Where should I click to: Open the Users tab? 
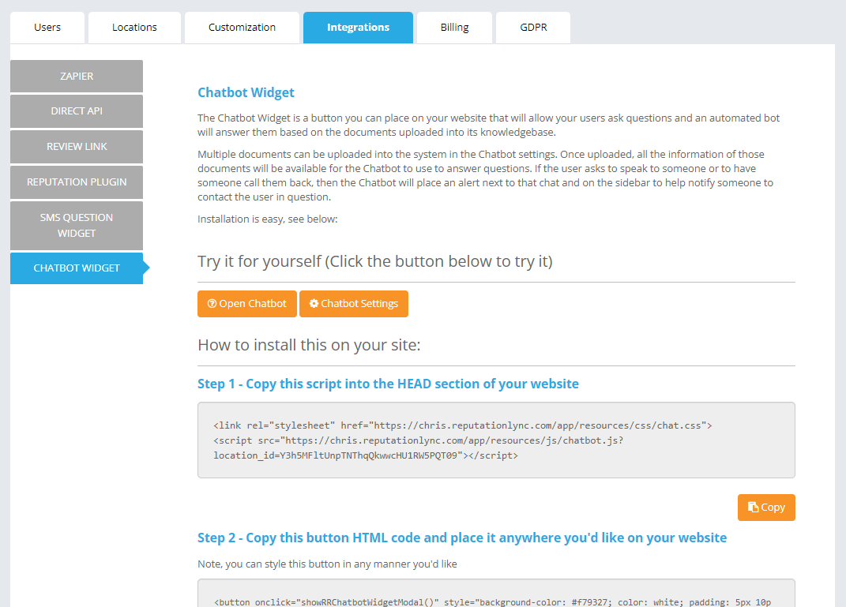click(x=47, y=27)
